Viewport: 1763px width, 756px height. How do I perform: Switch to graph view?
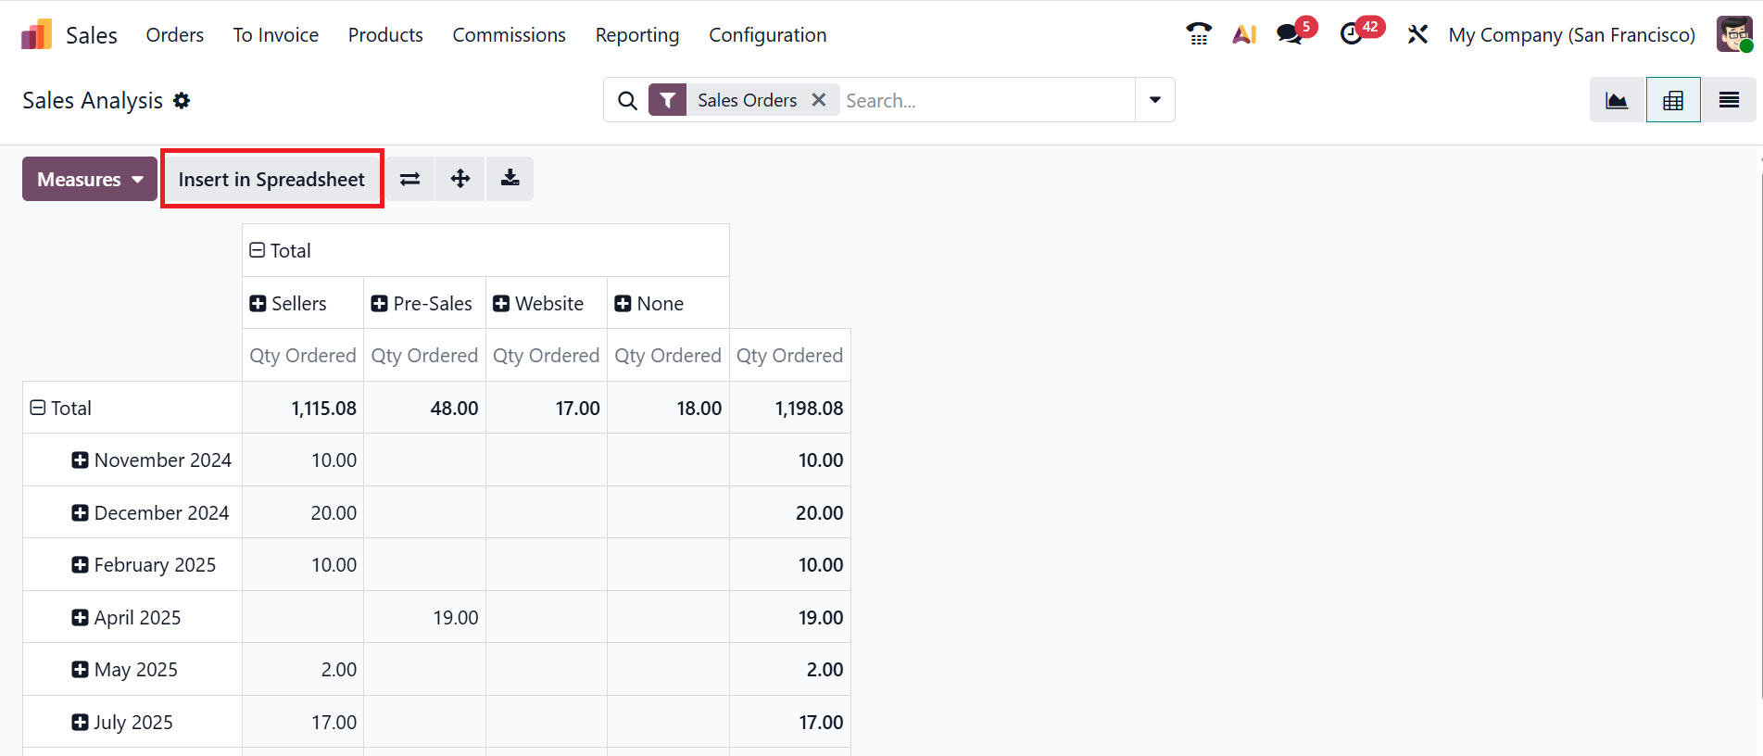[1617, 100]
